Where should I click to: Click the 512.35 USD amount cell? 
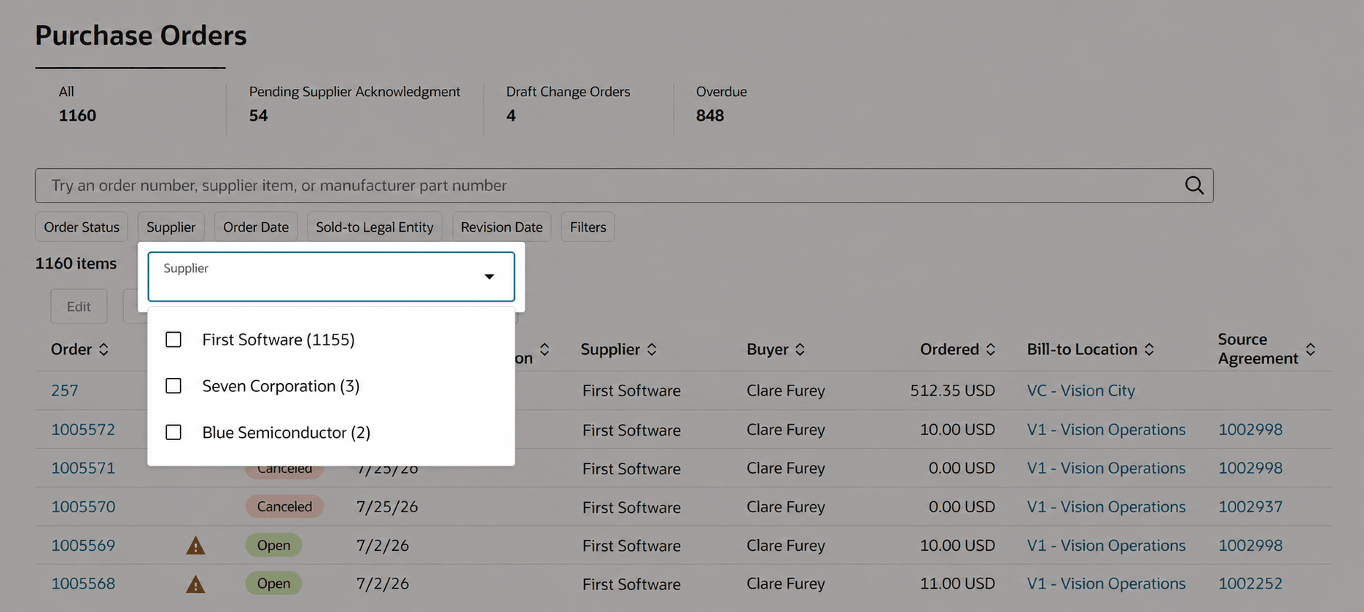(952, 391)
